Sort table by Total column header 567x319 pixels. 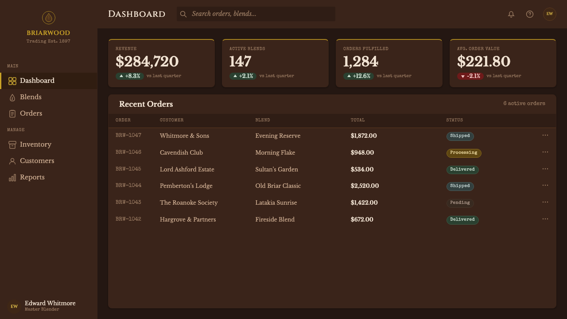coord(358,120)
